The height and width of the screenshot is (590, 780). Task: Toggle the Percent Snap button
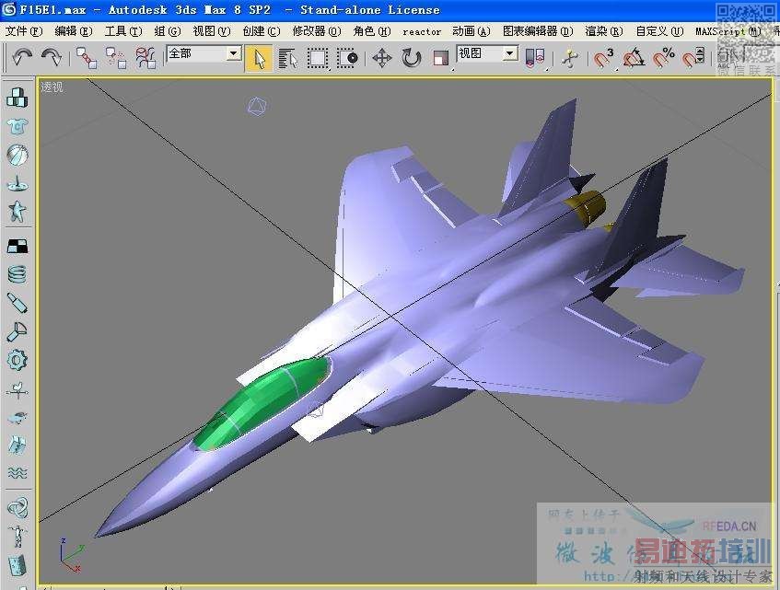(x=663, y=58)
